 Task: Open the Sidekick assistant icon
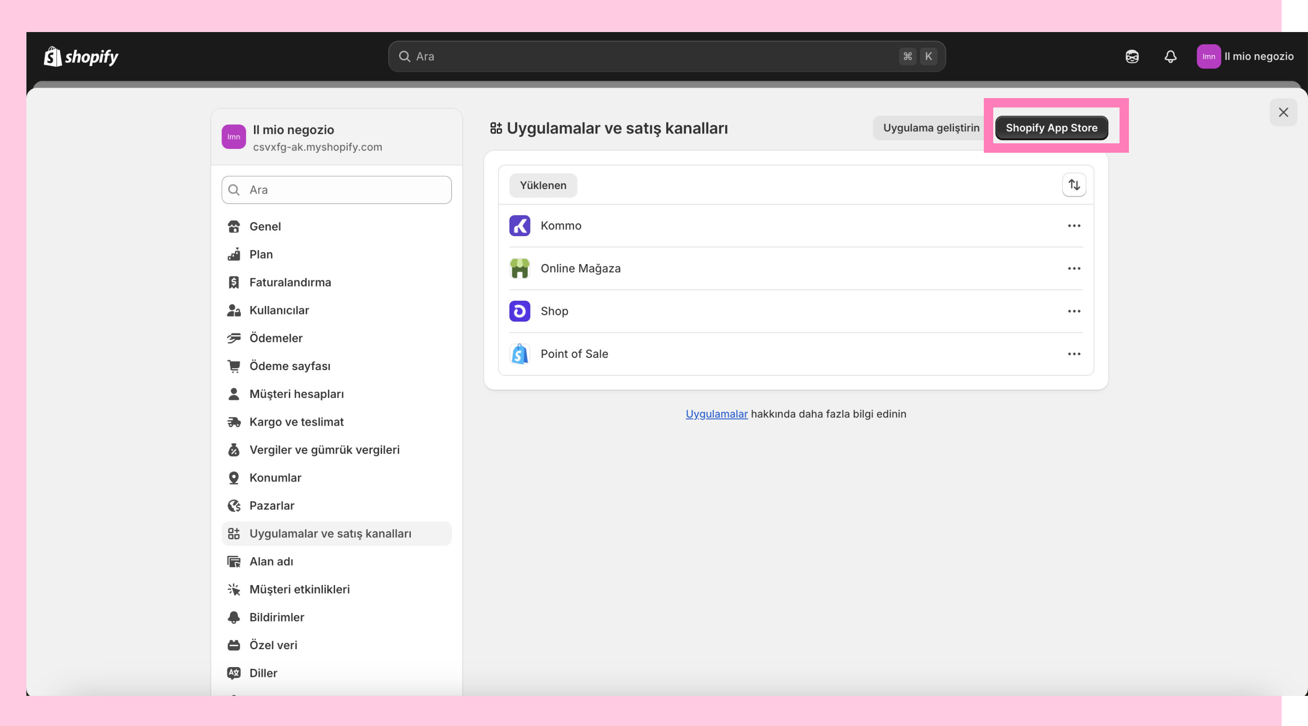[x=1132, y=57]
